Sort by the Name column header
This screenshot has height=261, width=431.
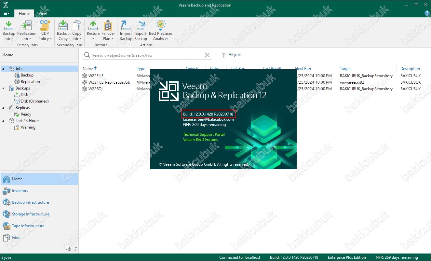tap(88, 69)
